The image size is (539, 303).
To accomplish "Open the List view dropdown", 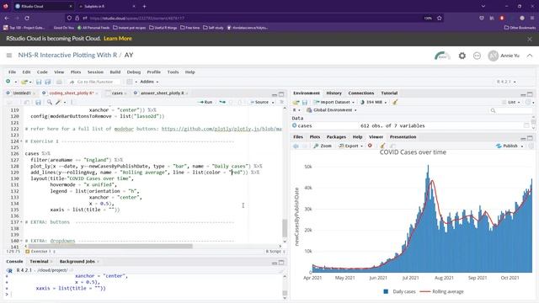I will [x=511, y=102].
